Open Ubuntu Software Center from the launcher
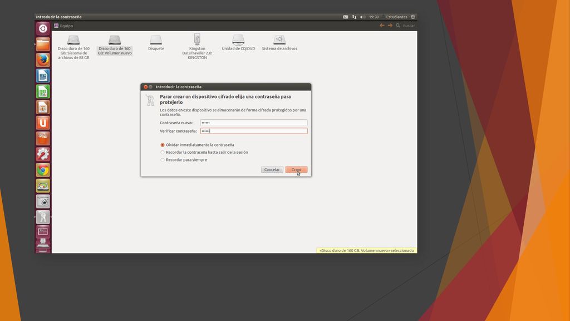The height and width of the screenshot is (321, 570). (x=43, y=138)
